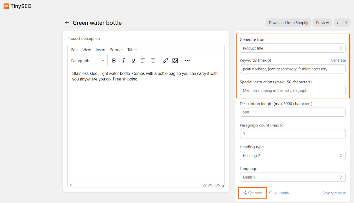Open the Heading type dropdown

293,156
